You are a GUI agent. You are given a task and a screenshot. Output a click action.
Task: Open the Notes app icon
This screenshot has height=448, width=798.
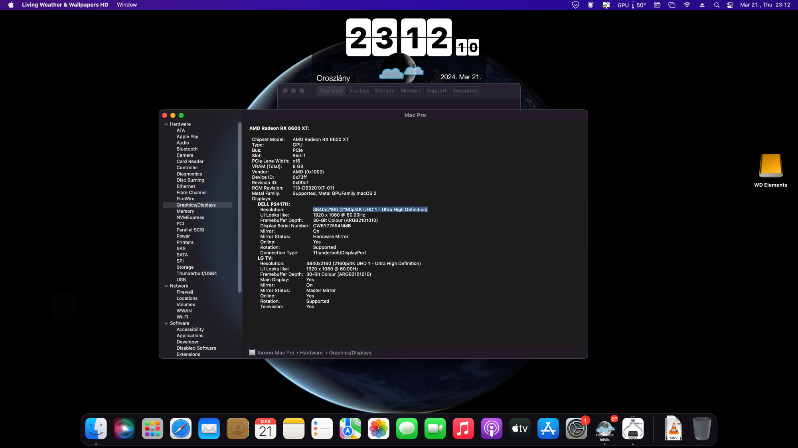pyautogui.click(x=294, y=428)
